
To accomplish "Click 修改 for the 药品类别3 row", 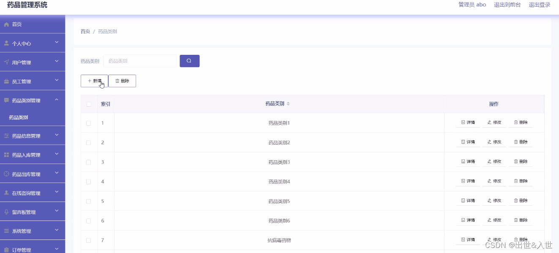I will coord(494,161).
